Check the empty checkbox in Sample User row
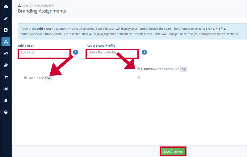Viewport: 247px width, 157px height. (x=139, y=78)
